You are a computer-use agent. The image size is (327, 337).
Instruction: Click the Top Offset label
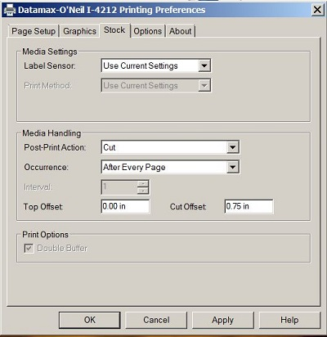click(x=43, y=207)
